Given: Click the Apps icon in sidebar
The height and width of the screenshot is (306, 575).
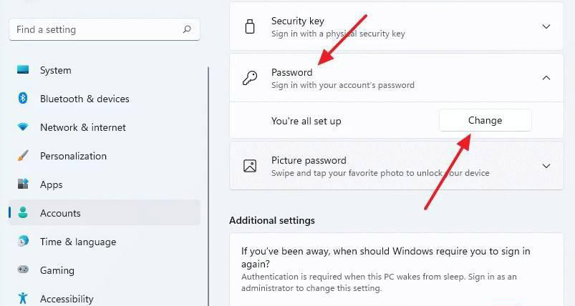Looking at the screenshot, I should [x=23, y=184].
